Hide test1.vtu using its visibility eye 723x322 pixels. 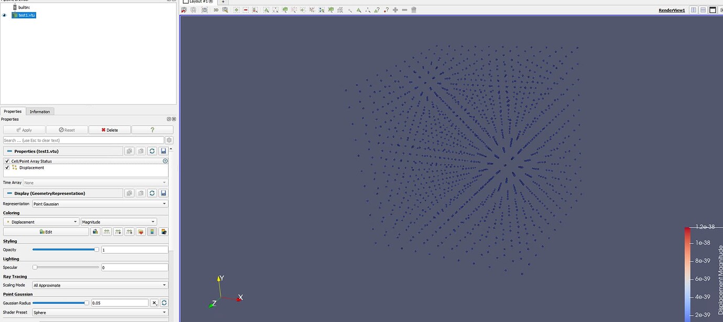[4, 15]
